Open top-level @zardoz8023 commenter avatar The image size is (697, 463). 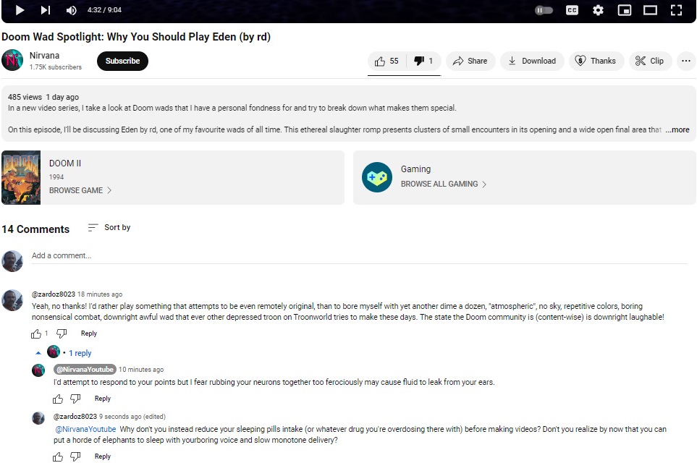[x=12, y=300]
